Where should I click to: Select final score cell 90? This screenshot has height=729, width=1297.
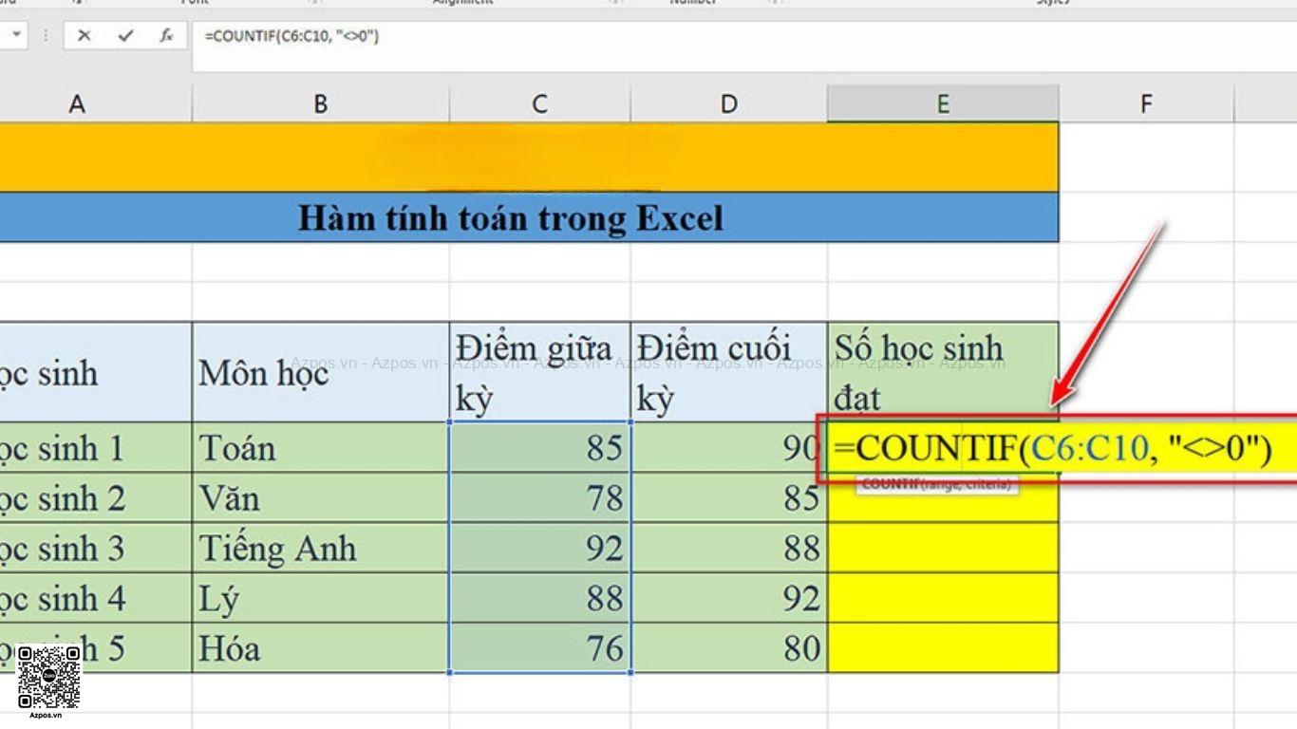[728, 447]
